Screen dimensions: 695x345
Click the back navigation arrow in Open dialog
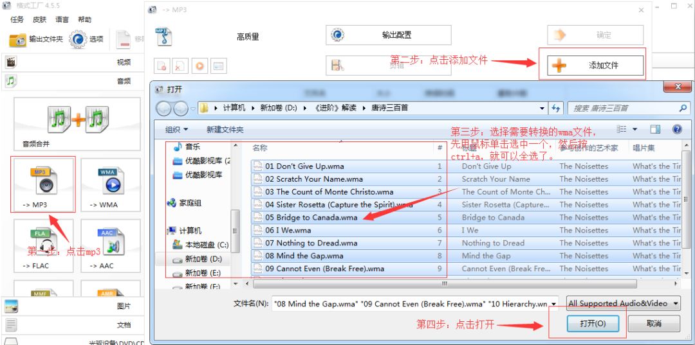(x=163, y=109)
